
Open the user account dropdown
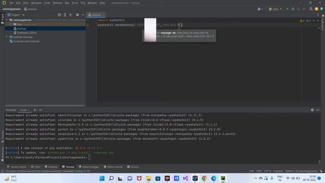pos(260,9)
